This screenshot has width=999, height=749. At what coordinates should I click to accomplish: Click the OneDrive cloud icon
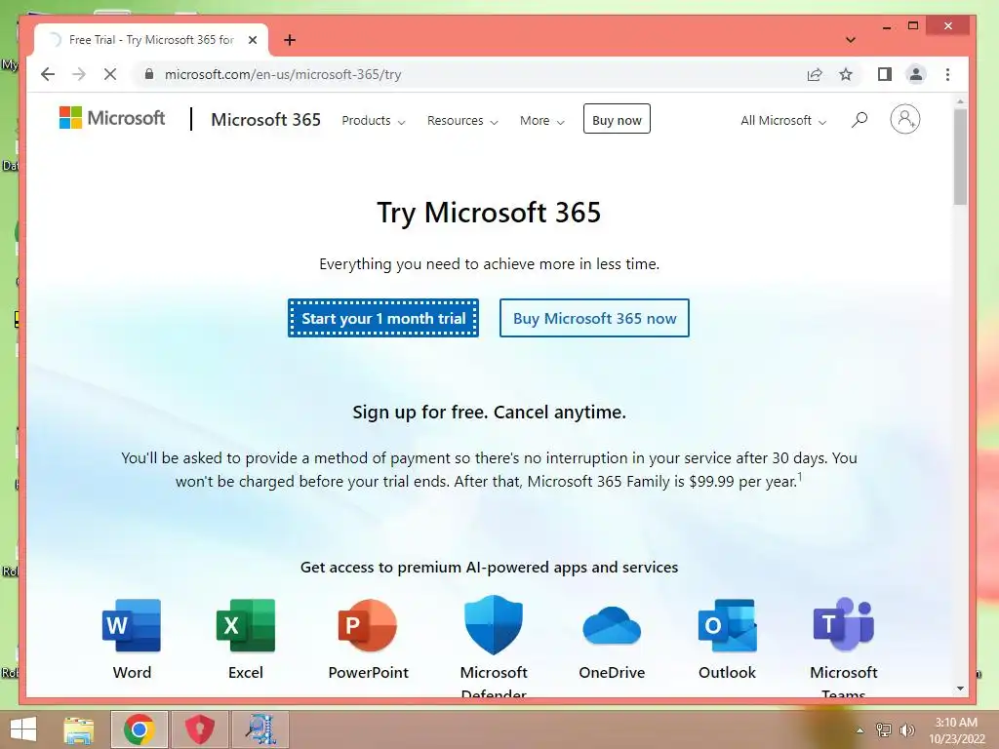[612, 626]
